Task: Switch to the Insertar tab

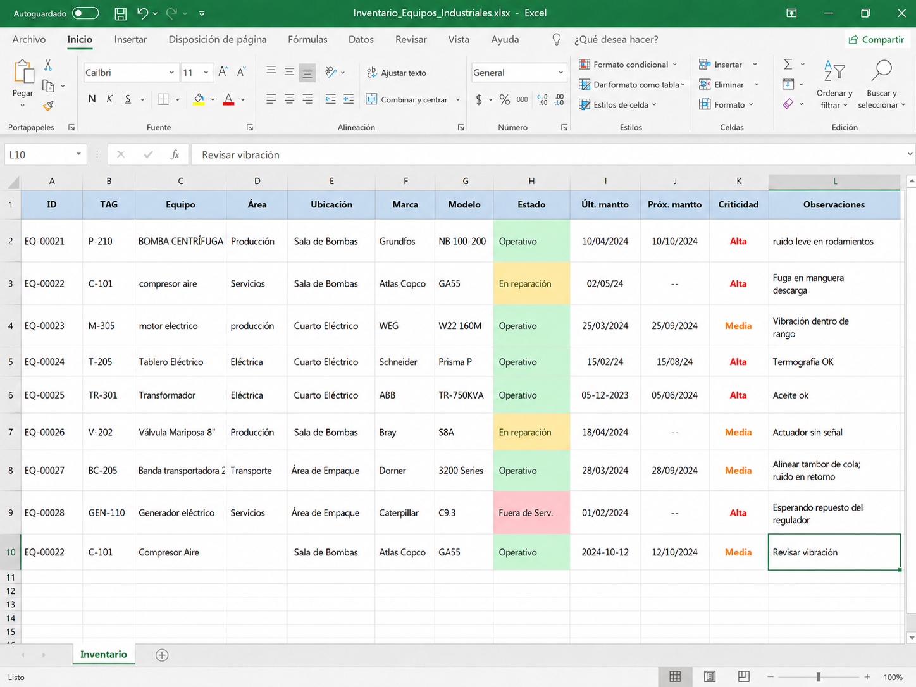Action: [x=130, y=39]
